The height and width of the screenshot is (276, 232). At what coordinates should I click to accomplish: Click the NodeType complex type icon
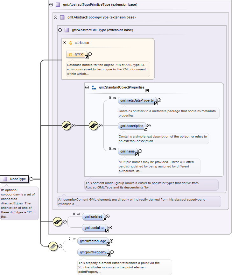click(x=5, y=179)
